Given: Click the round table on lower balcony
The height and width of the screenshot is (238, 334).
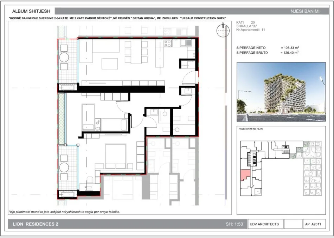Looking at the screenshot, I should pos(64,167).
